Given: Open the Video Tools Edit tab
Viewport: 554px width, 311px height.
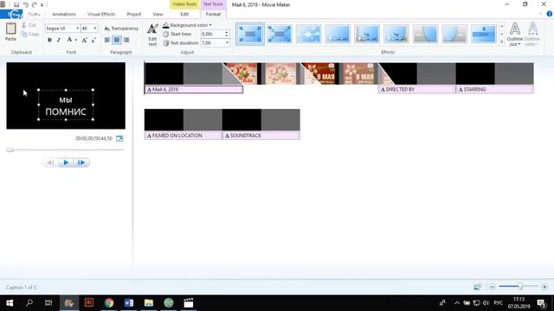Looking at the screenshot, I should (x=184, y=14).
